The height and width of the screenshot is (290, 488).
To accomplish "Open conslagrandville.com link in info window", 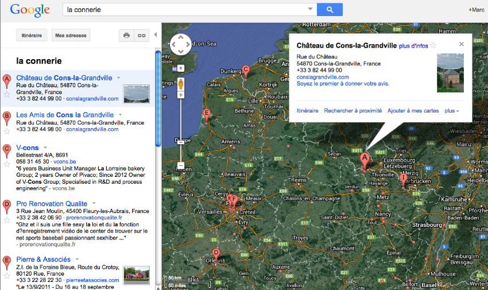I will [x=323, y=77].
